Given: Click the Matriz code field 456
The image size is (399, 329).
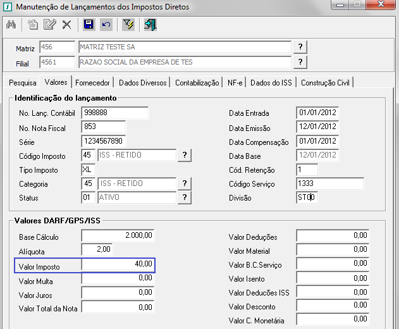Looking at the screenshot, I should (x=58, y=47).
